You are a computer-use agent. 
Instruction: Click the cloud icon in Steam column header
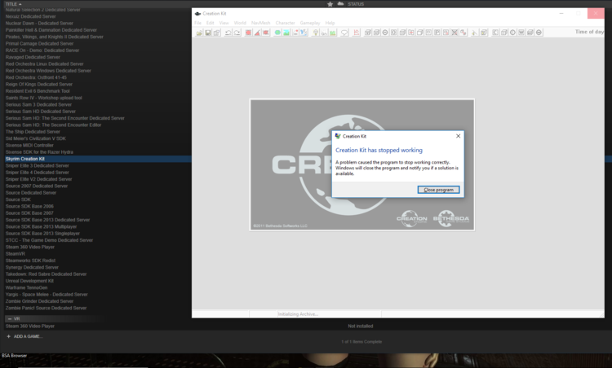(340, 4)
